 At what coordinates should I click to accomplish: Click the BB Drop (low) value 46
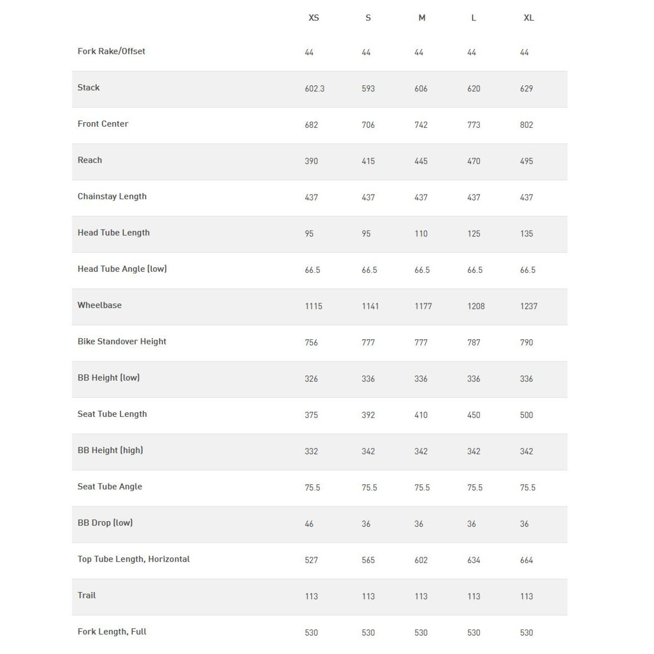309,524
